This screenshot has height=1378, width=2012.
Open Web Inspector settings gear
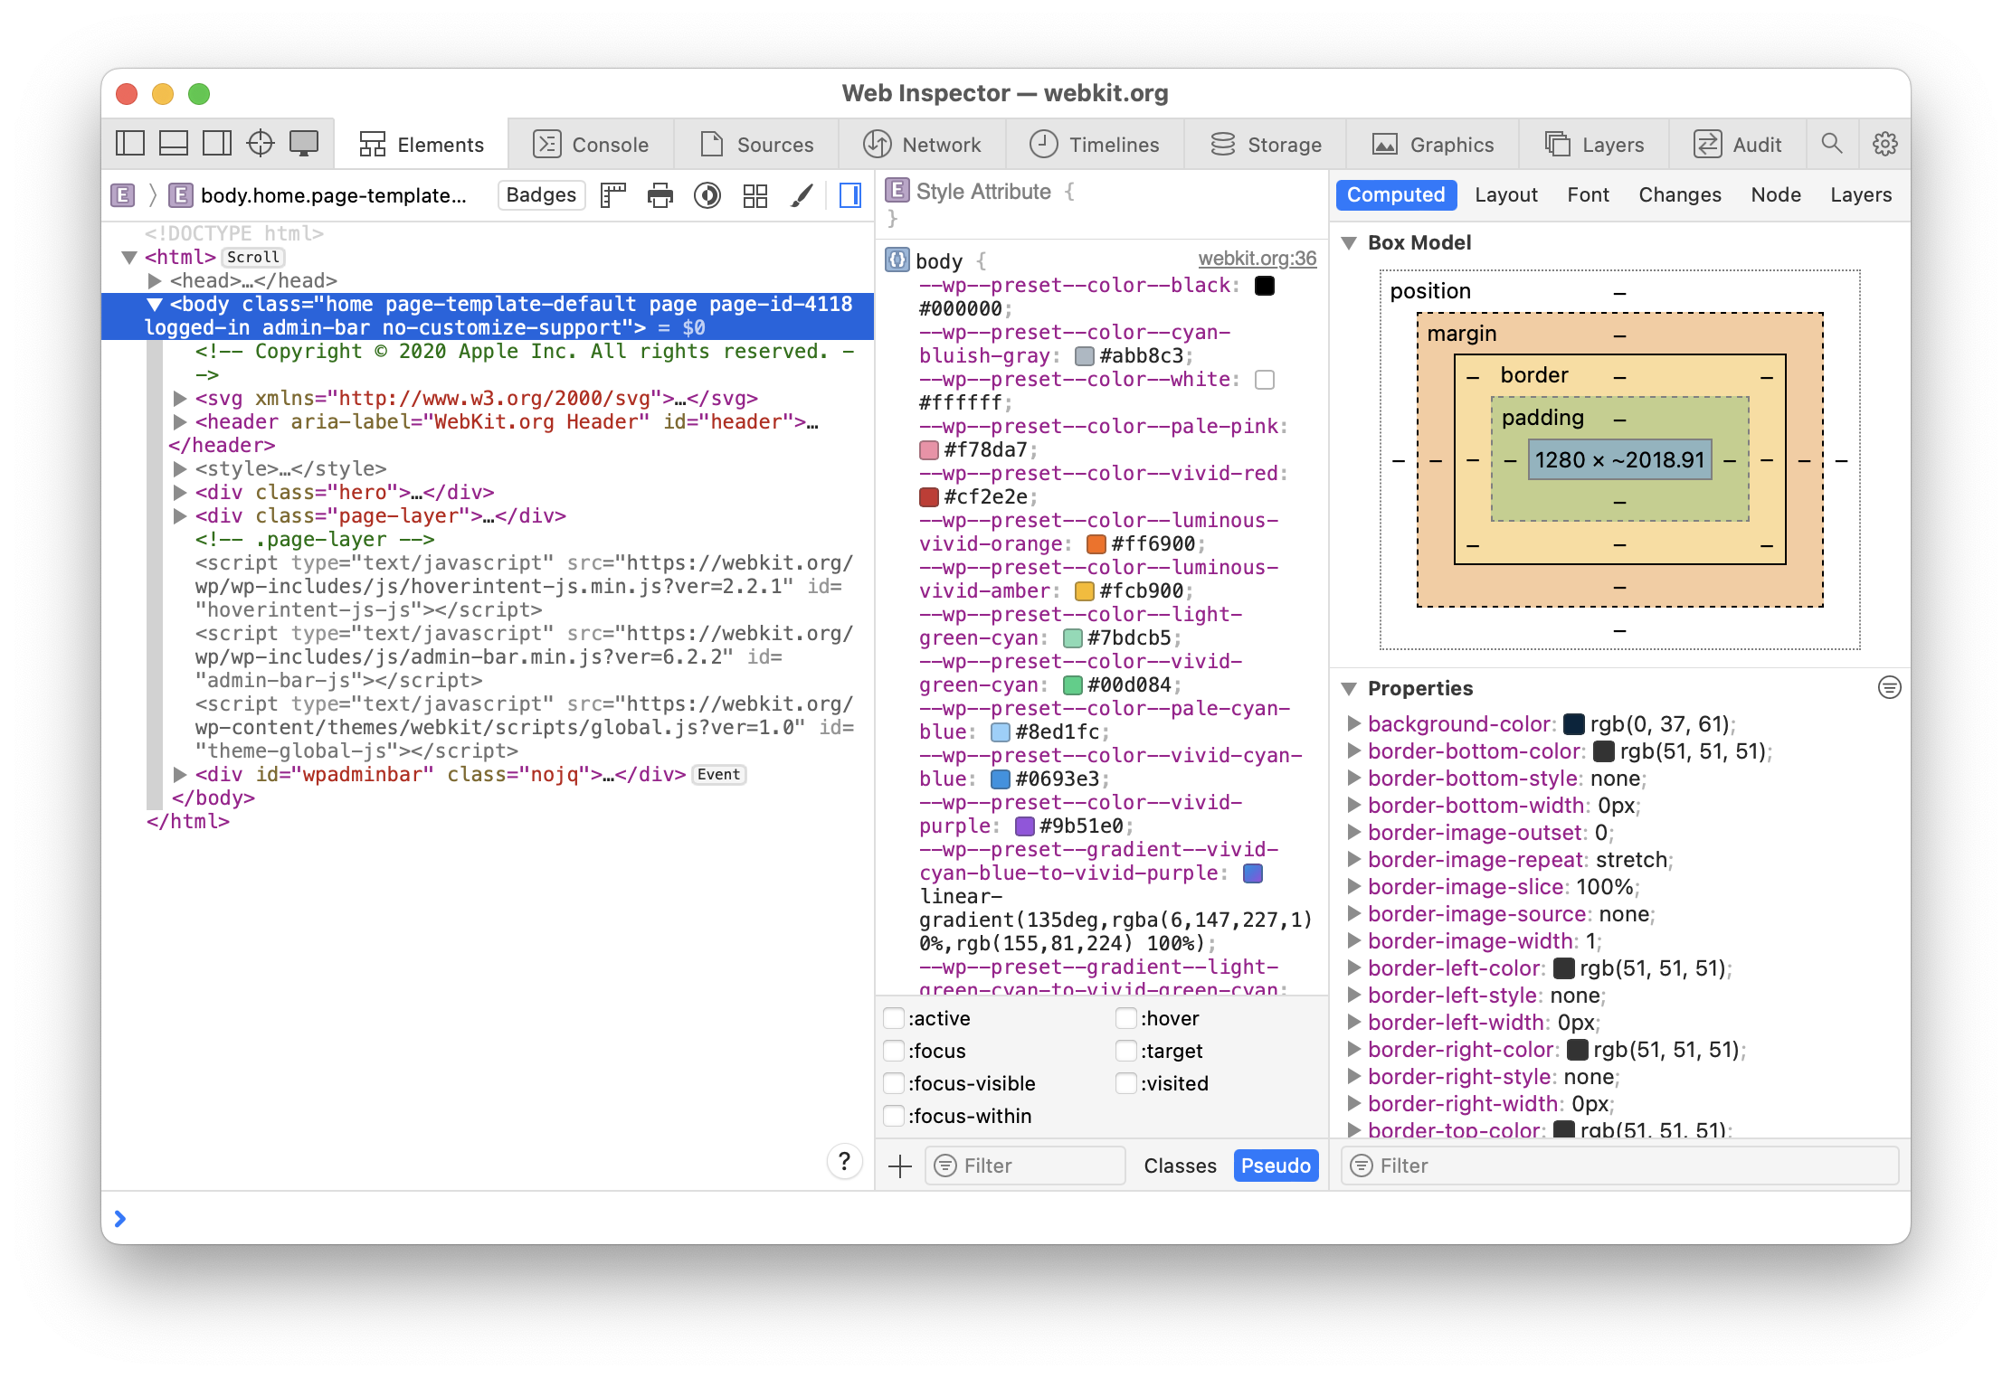[1885, 144]
